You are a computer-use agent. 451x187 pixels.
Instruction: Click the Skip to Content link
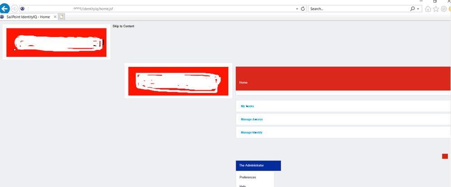pos(123,26)
